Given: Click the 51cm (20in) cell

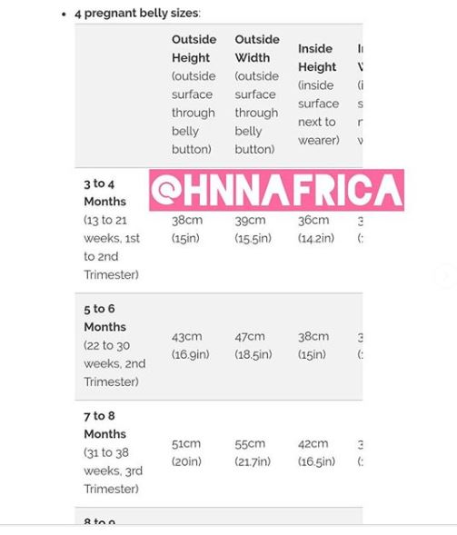Looking at the screenshot, I should point(186,452).
